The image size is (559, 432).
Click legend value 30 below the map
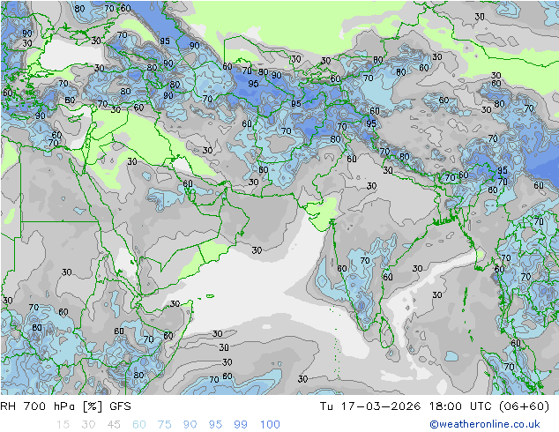[88, 425]
